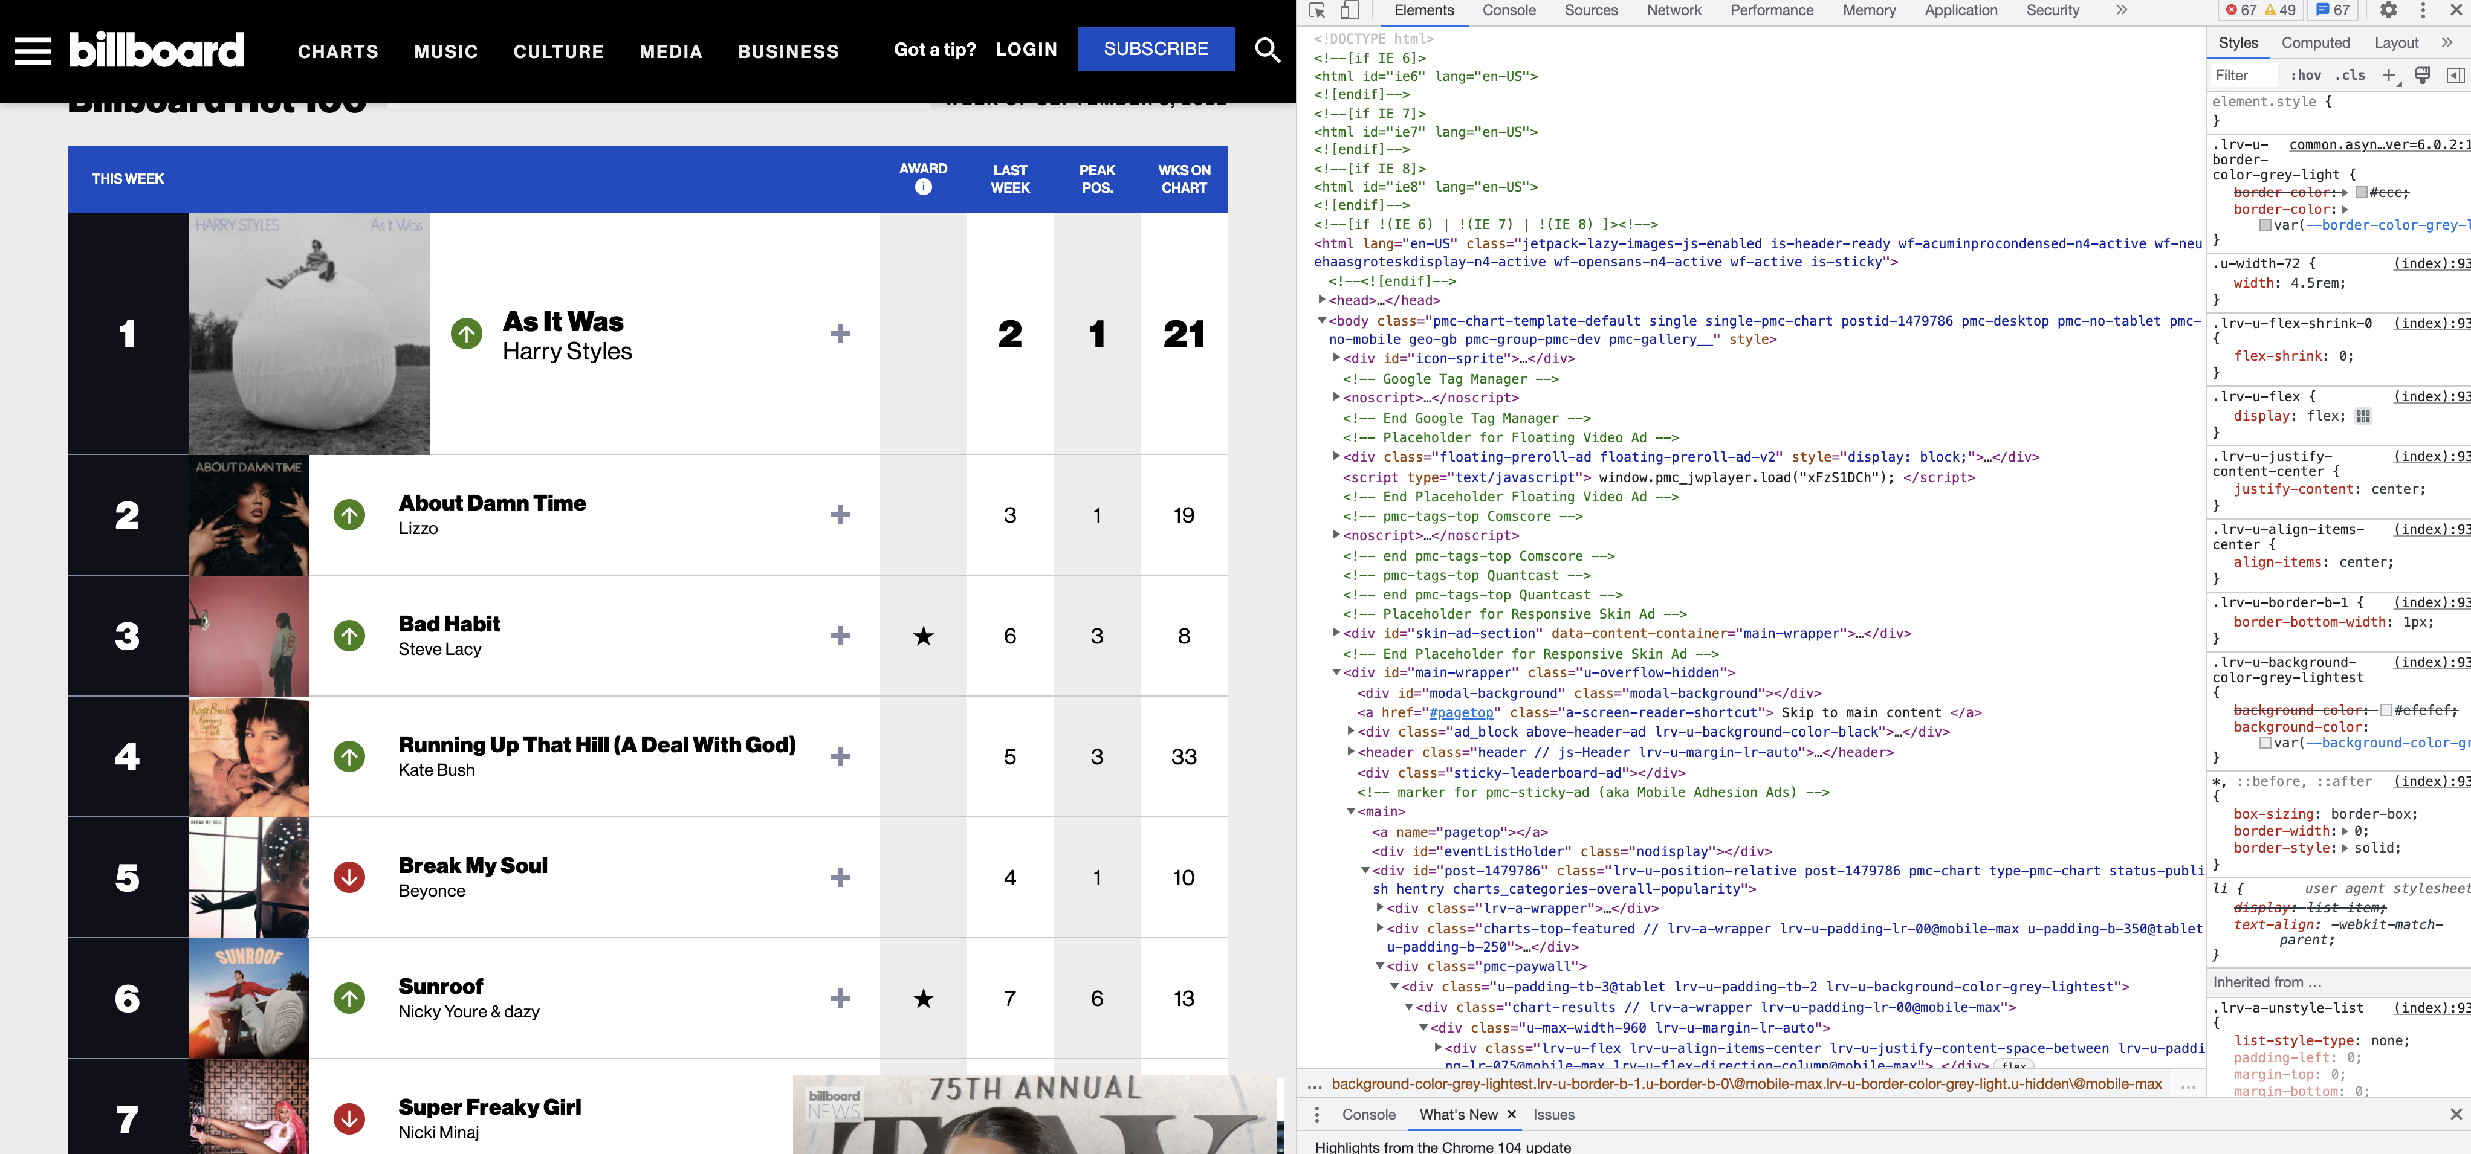Screen dimensions: 2471x1154
Task: Click the Got a tip? link
Action: coord(934,49)
